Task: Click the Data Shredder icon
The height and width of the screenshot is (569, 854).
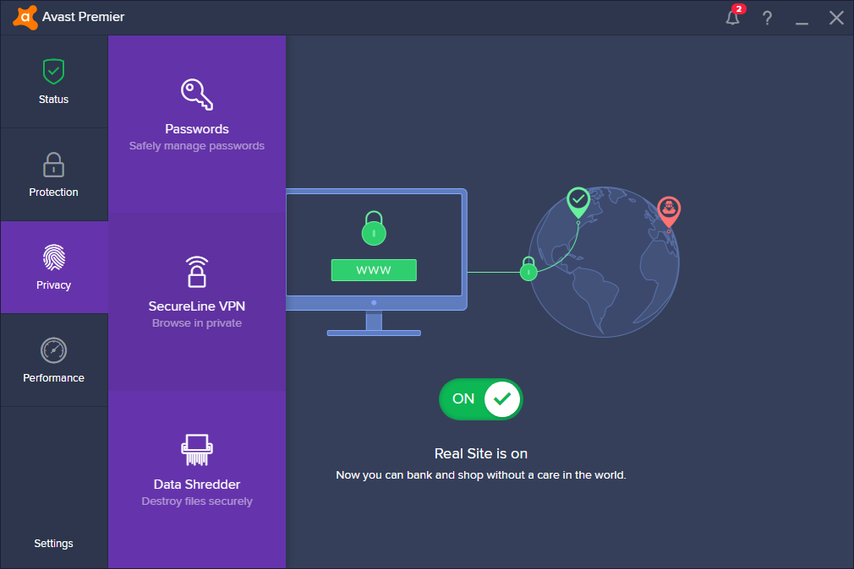Action: click(196, 450)
